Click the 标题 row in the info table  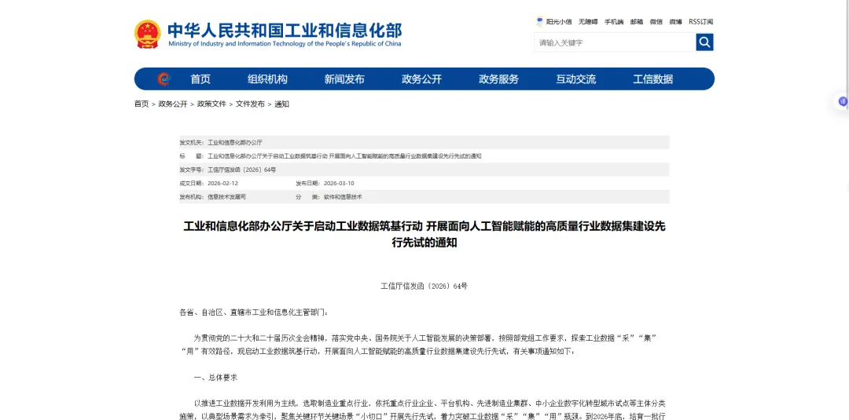[424, 155]
